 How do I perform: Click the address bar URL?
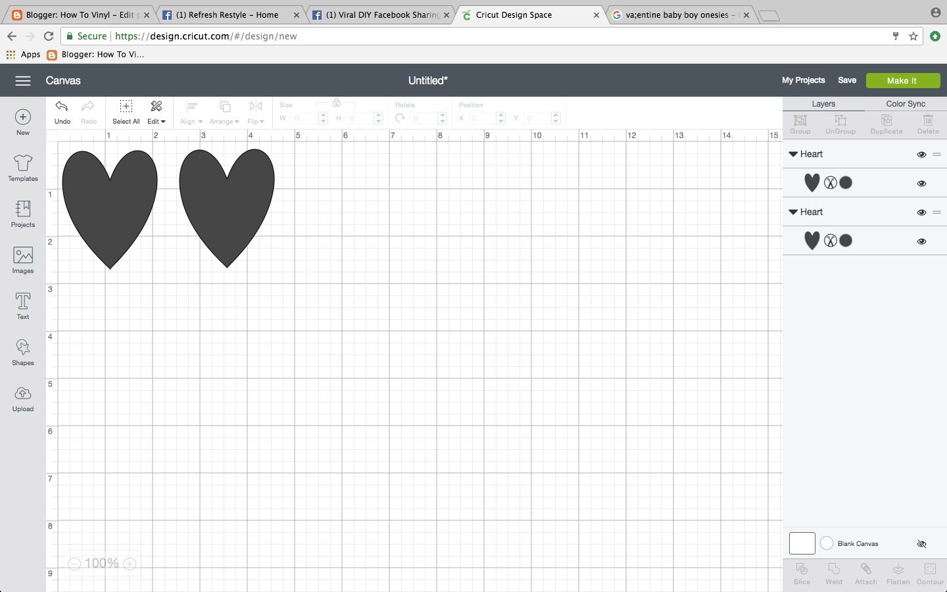coord(206,36)
